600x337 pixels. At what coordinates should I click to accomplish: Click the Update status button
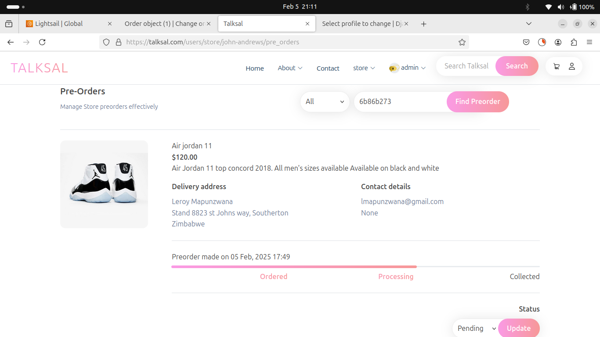pyautogui.click(x=519, y=328)
